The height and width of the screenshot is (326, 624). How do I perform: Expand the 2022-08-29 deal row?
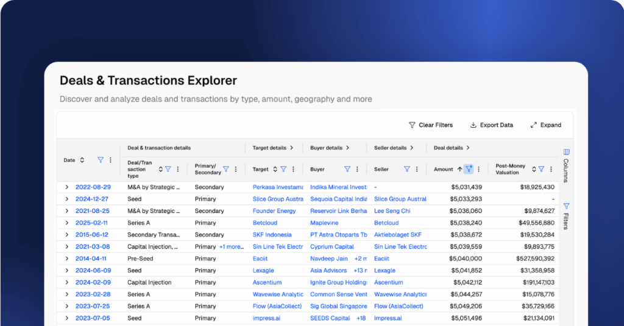coord(67,187)
